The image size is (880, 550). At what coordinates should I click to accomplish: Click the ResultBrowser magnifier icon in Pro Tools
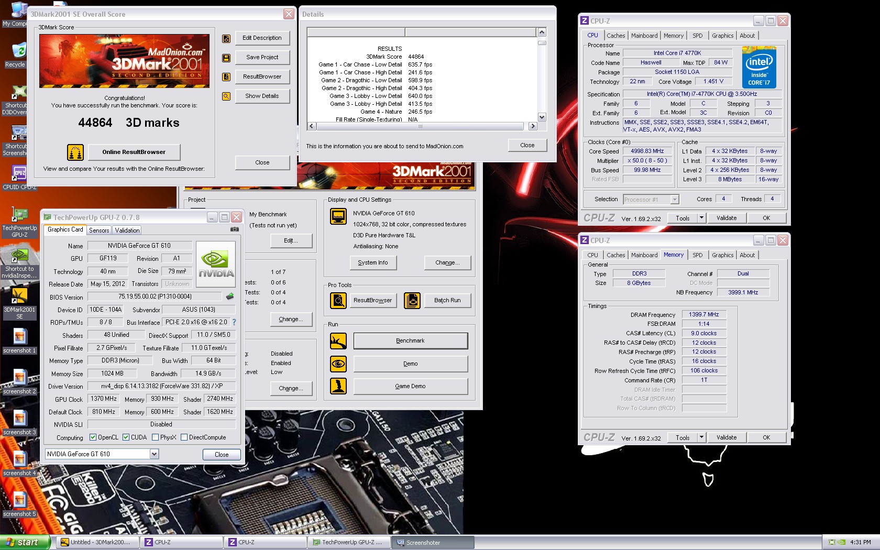[338, 301]
